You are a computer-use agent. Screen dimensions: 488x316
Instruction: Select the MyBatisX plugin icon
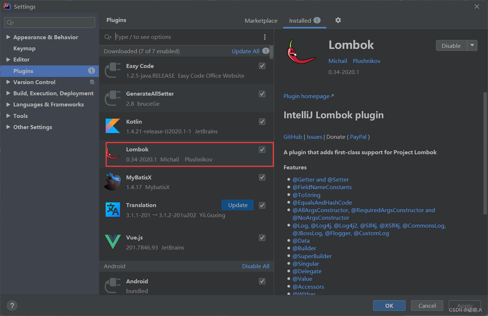point(112,182)
